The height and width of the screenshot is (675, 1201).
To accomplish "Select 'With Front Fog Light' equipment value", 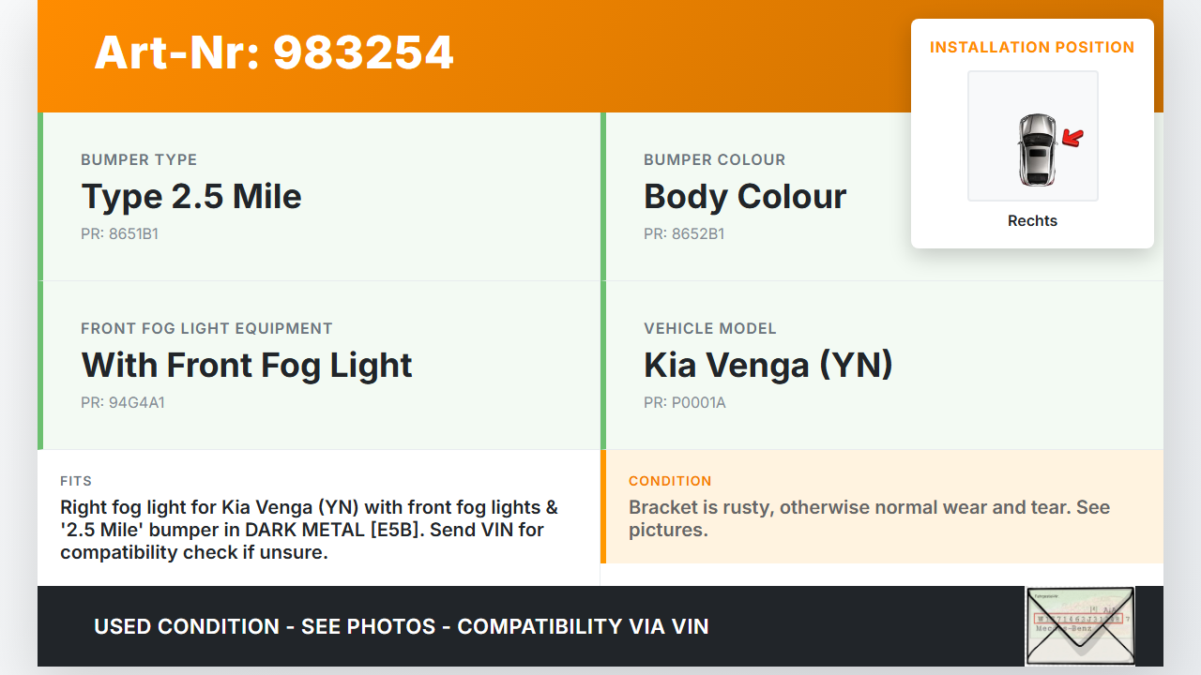I will [247, 366].
